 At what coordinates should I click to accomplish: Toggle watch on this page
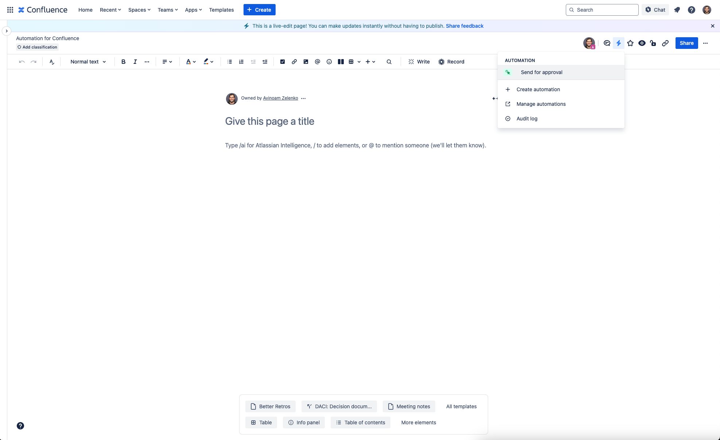[642, 43]
